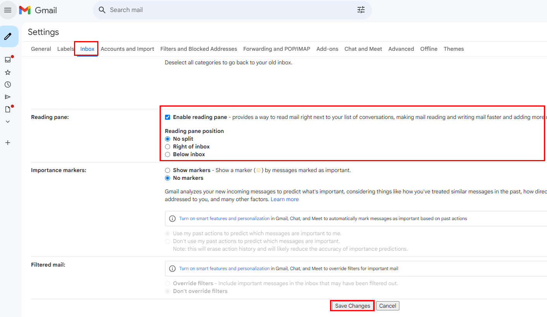Select Right of inbox radio option
Viewport: 547px width, 317px height.
tap(167, 146)
